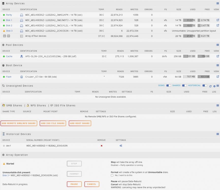Select the ISO File Shares heading
220x190 pixels.
(x=65, y=105)
